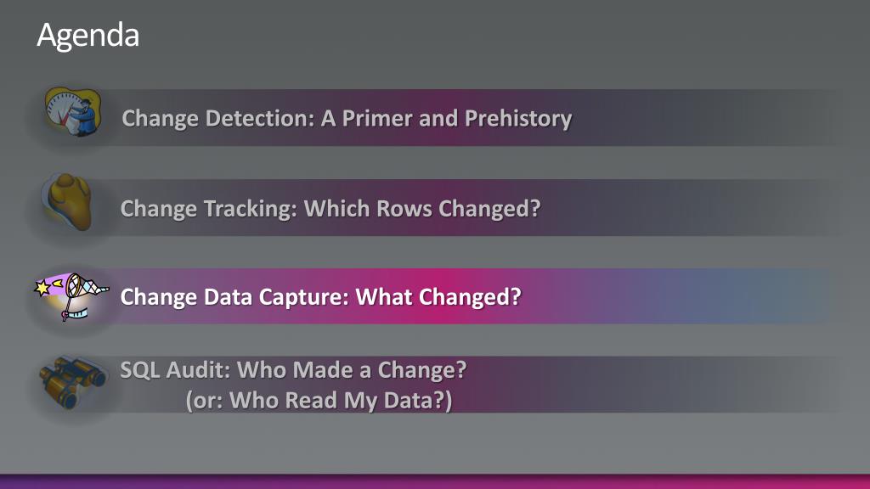Open "SQL Audit: Who Made a Change?" line
Viewport: 870px width, 489px height.
pos(293,370)
